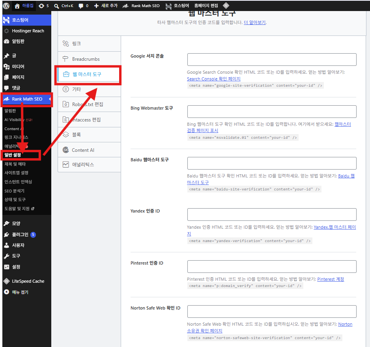Switch to the Breadcrumbs settings tab

(89, 59)
